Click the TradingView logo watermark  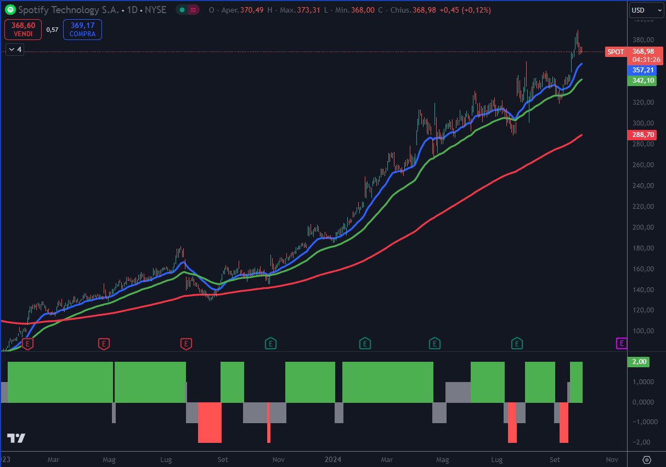[16, 438]
